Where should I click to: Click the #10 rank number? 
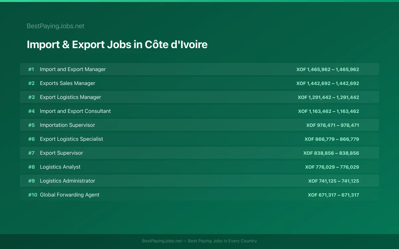[x=33, y=195]
